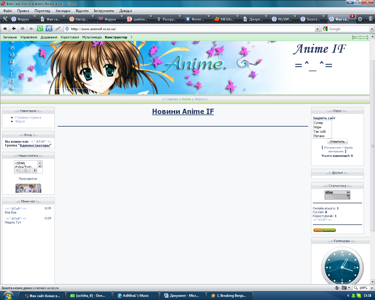Open a new tab with the plus button
This screenshot has width=375, height=300.
(x=360, y=19)
